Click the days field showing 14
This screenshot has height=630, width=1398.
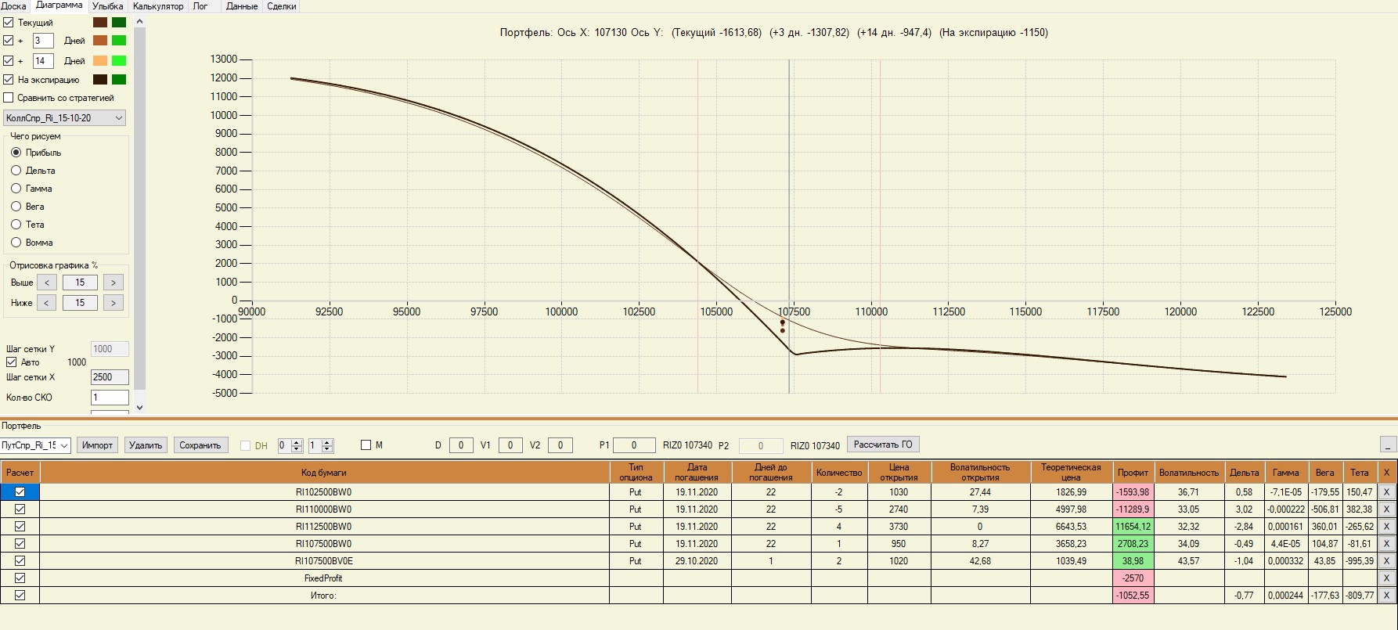tap(43, 61)
